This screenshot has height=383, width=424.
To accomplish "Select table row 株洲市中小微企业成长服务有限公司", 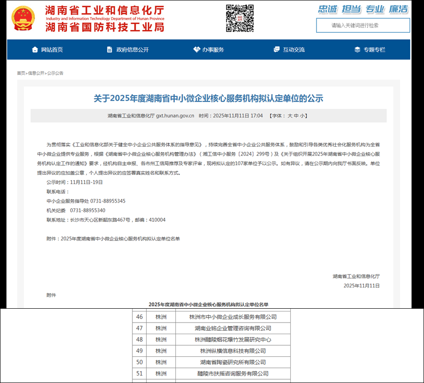I will [233, 317].
